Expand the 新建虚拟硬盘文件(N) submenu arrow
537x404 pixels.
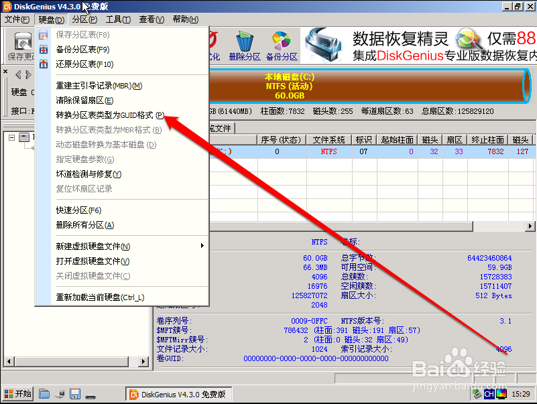(x=202, y=247)
